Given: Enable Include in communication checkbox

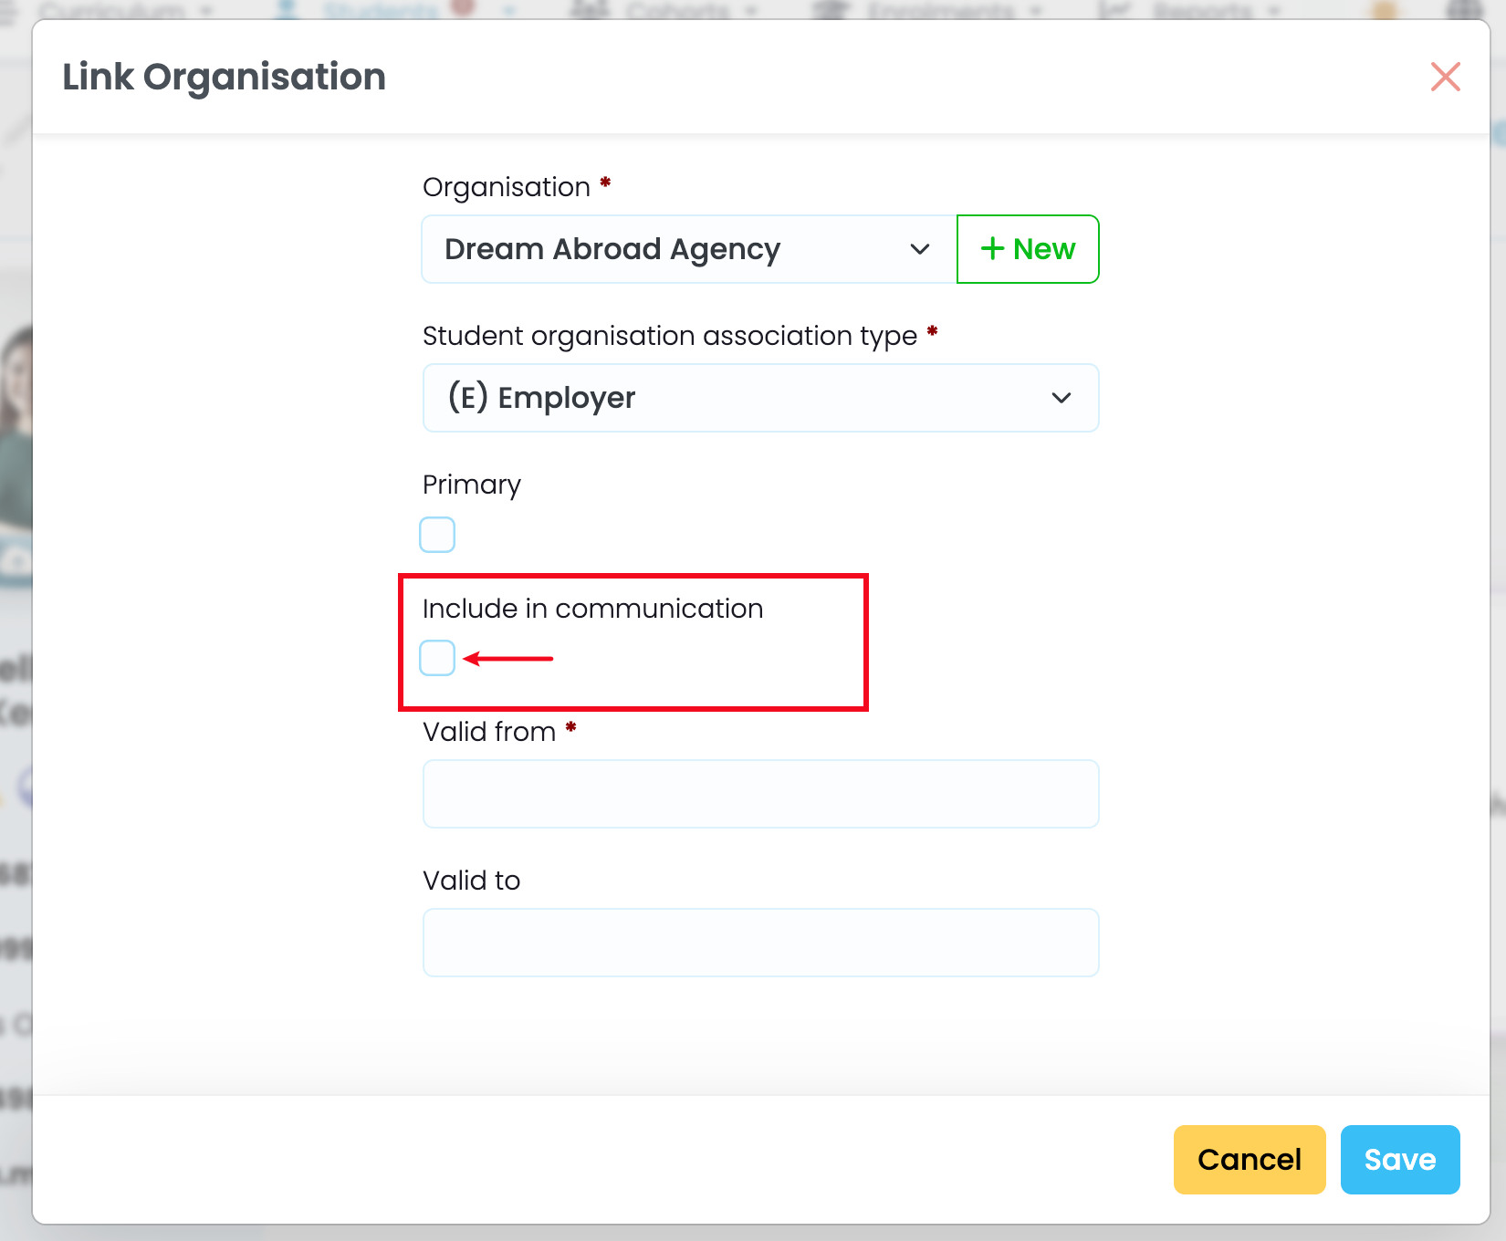Looking at the screenshot, I should tap(437, 658).
